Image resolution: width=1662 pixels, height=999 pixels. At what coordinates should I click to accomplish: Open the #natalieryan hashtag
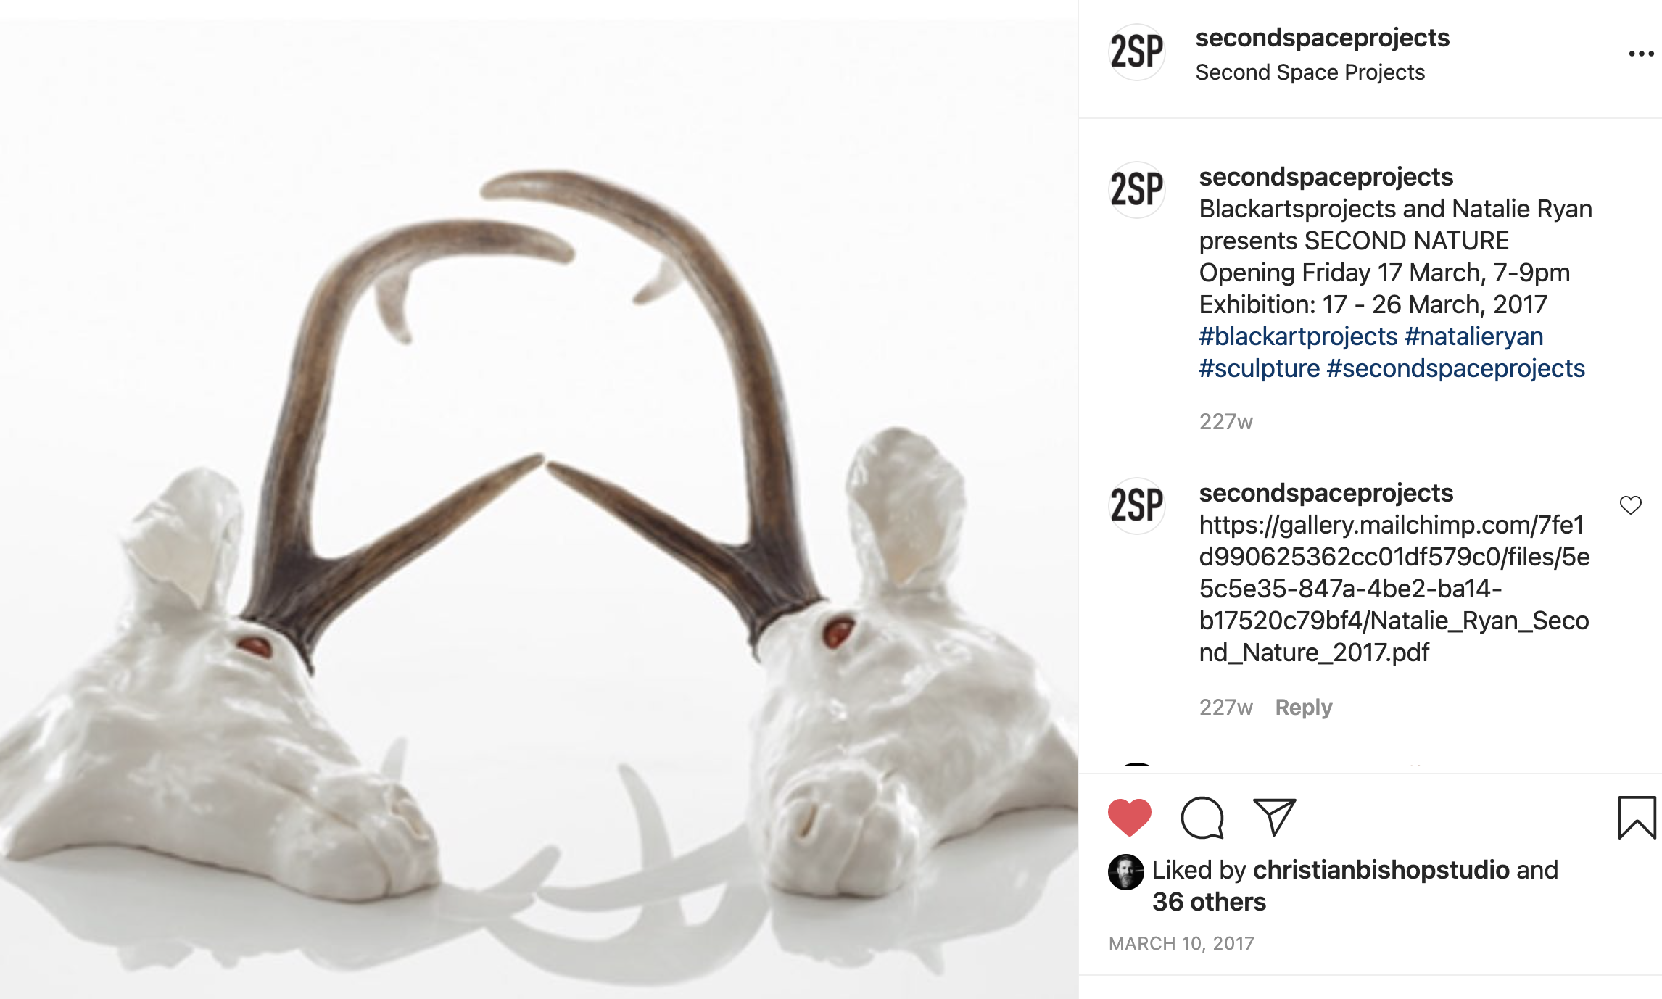1473,336
